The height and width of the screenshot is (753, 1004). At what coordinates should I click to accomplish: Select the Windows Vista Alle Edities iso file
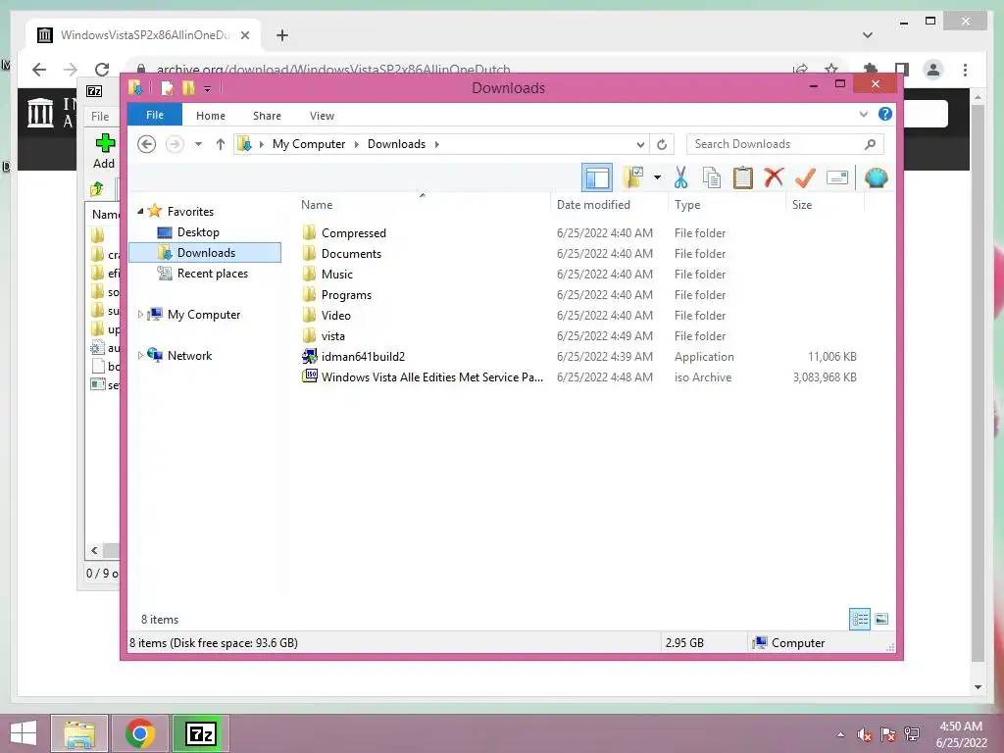point(432,377)
